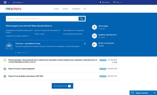This screenshot has width=157, height=95.
Task: Click the blue search button with magnifier
Action: (82, 19)
